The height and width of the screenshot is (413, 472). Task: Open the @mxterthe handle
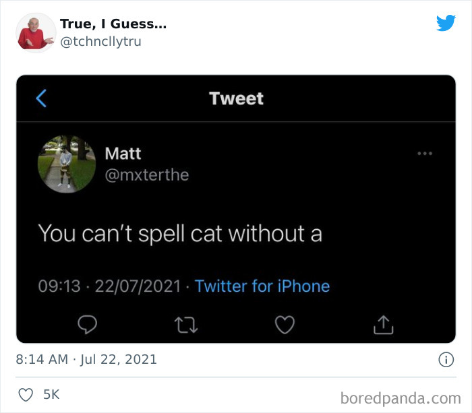(147, 174)
